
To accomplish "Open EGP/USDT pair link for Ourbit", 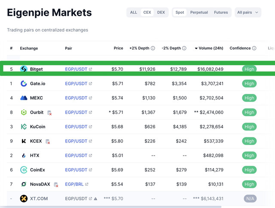I will [x=76, y=112].
